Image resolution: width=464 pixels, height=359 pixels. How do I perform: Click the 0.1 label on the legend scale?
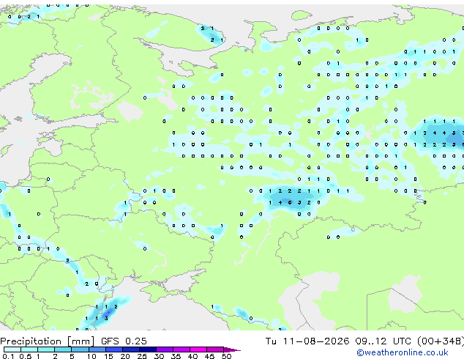(x=8, y=356)
